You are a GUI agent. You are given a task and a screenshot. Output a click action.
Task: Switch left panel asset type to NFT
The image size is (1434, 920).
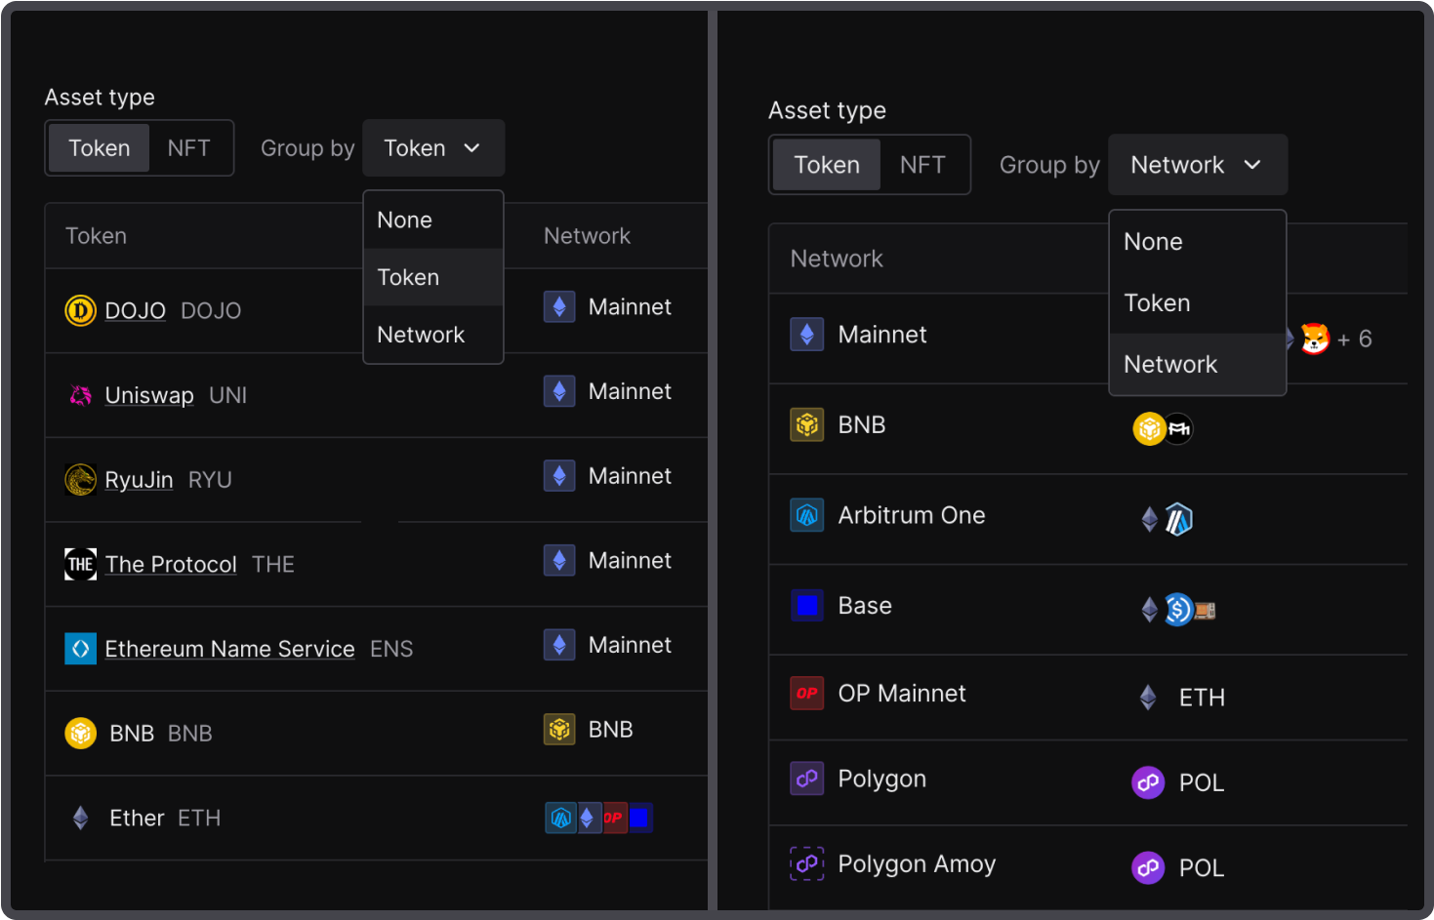pos(188,148)
